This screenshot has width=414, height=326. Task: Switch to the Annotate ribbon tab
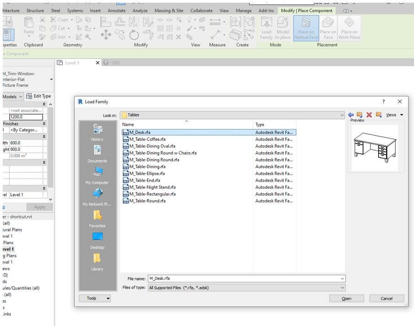click(116, 10)
